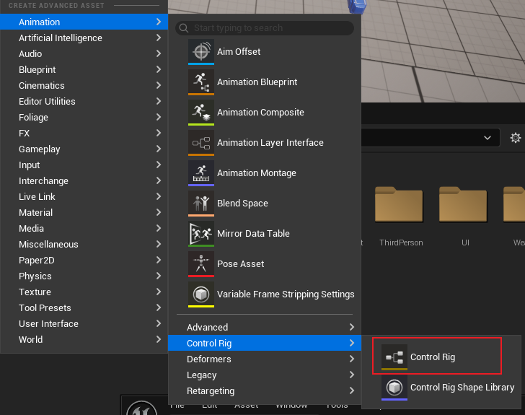Click the Control Rig Shape Library label
Image resolution: width=525 pixels, height=415 pixels.
pos(462,388)
